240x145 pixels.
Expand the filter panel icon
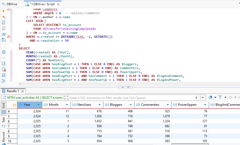(x=66, y=98)
